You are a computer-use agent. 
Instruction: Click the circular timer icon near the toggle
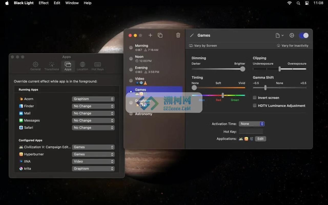292,35
